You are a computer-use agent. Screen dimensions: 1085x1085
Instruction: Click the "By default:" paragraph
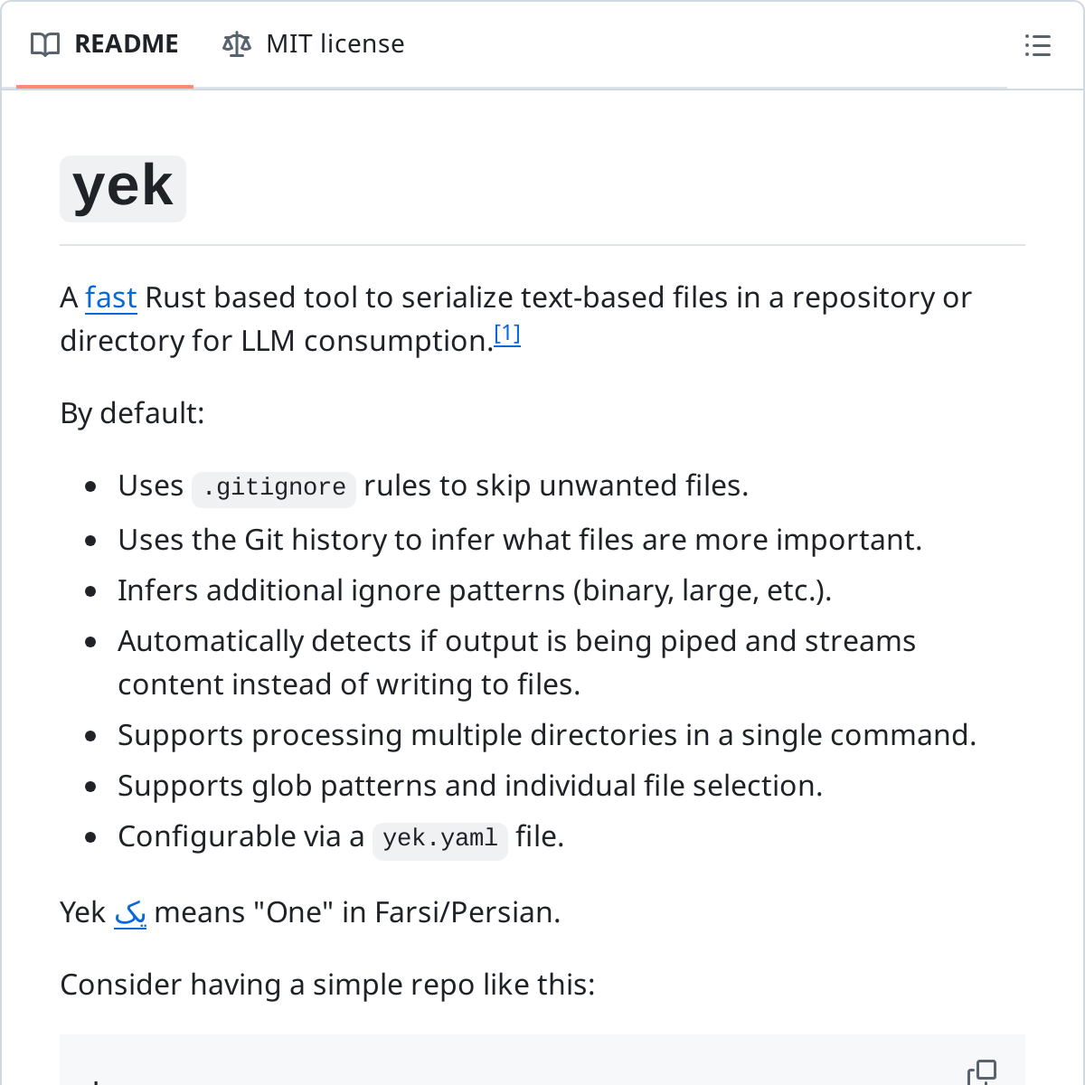(x=132, y=413)
